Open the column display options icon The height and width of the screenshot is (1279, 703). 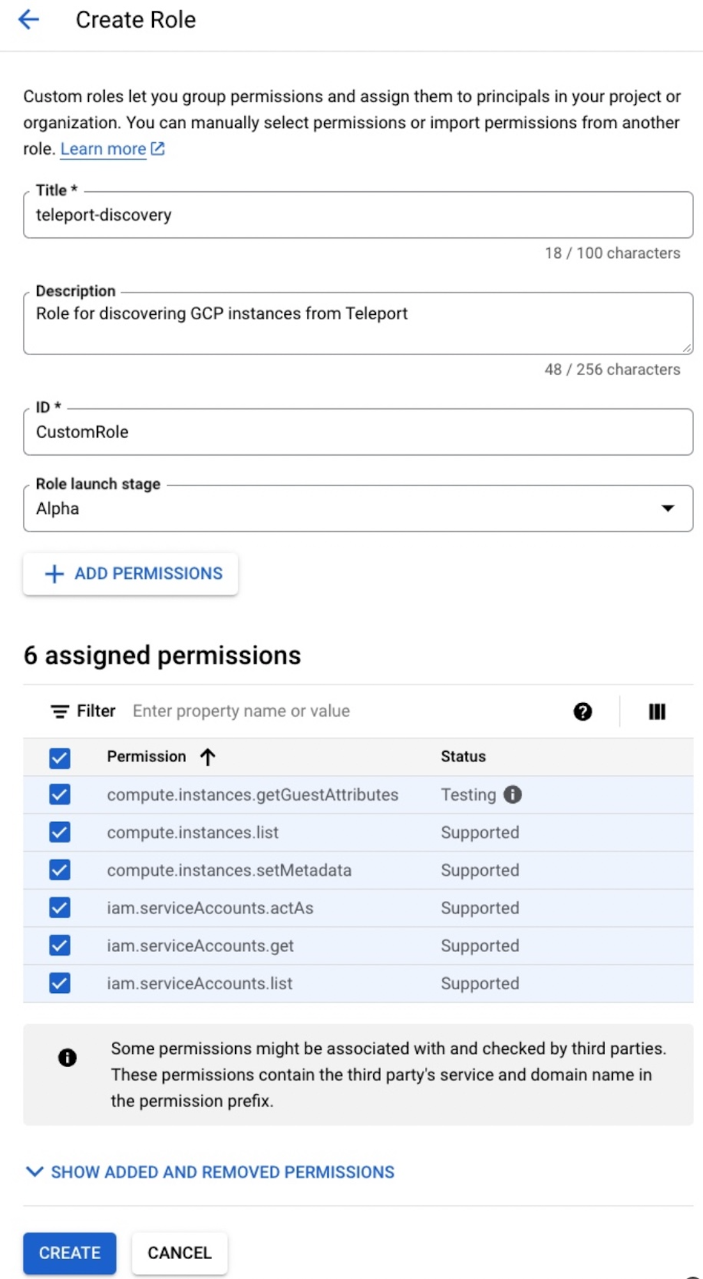coord(657,711)
